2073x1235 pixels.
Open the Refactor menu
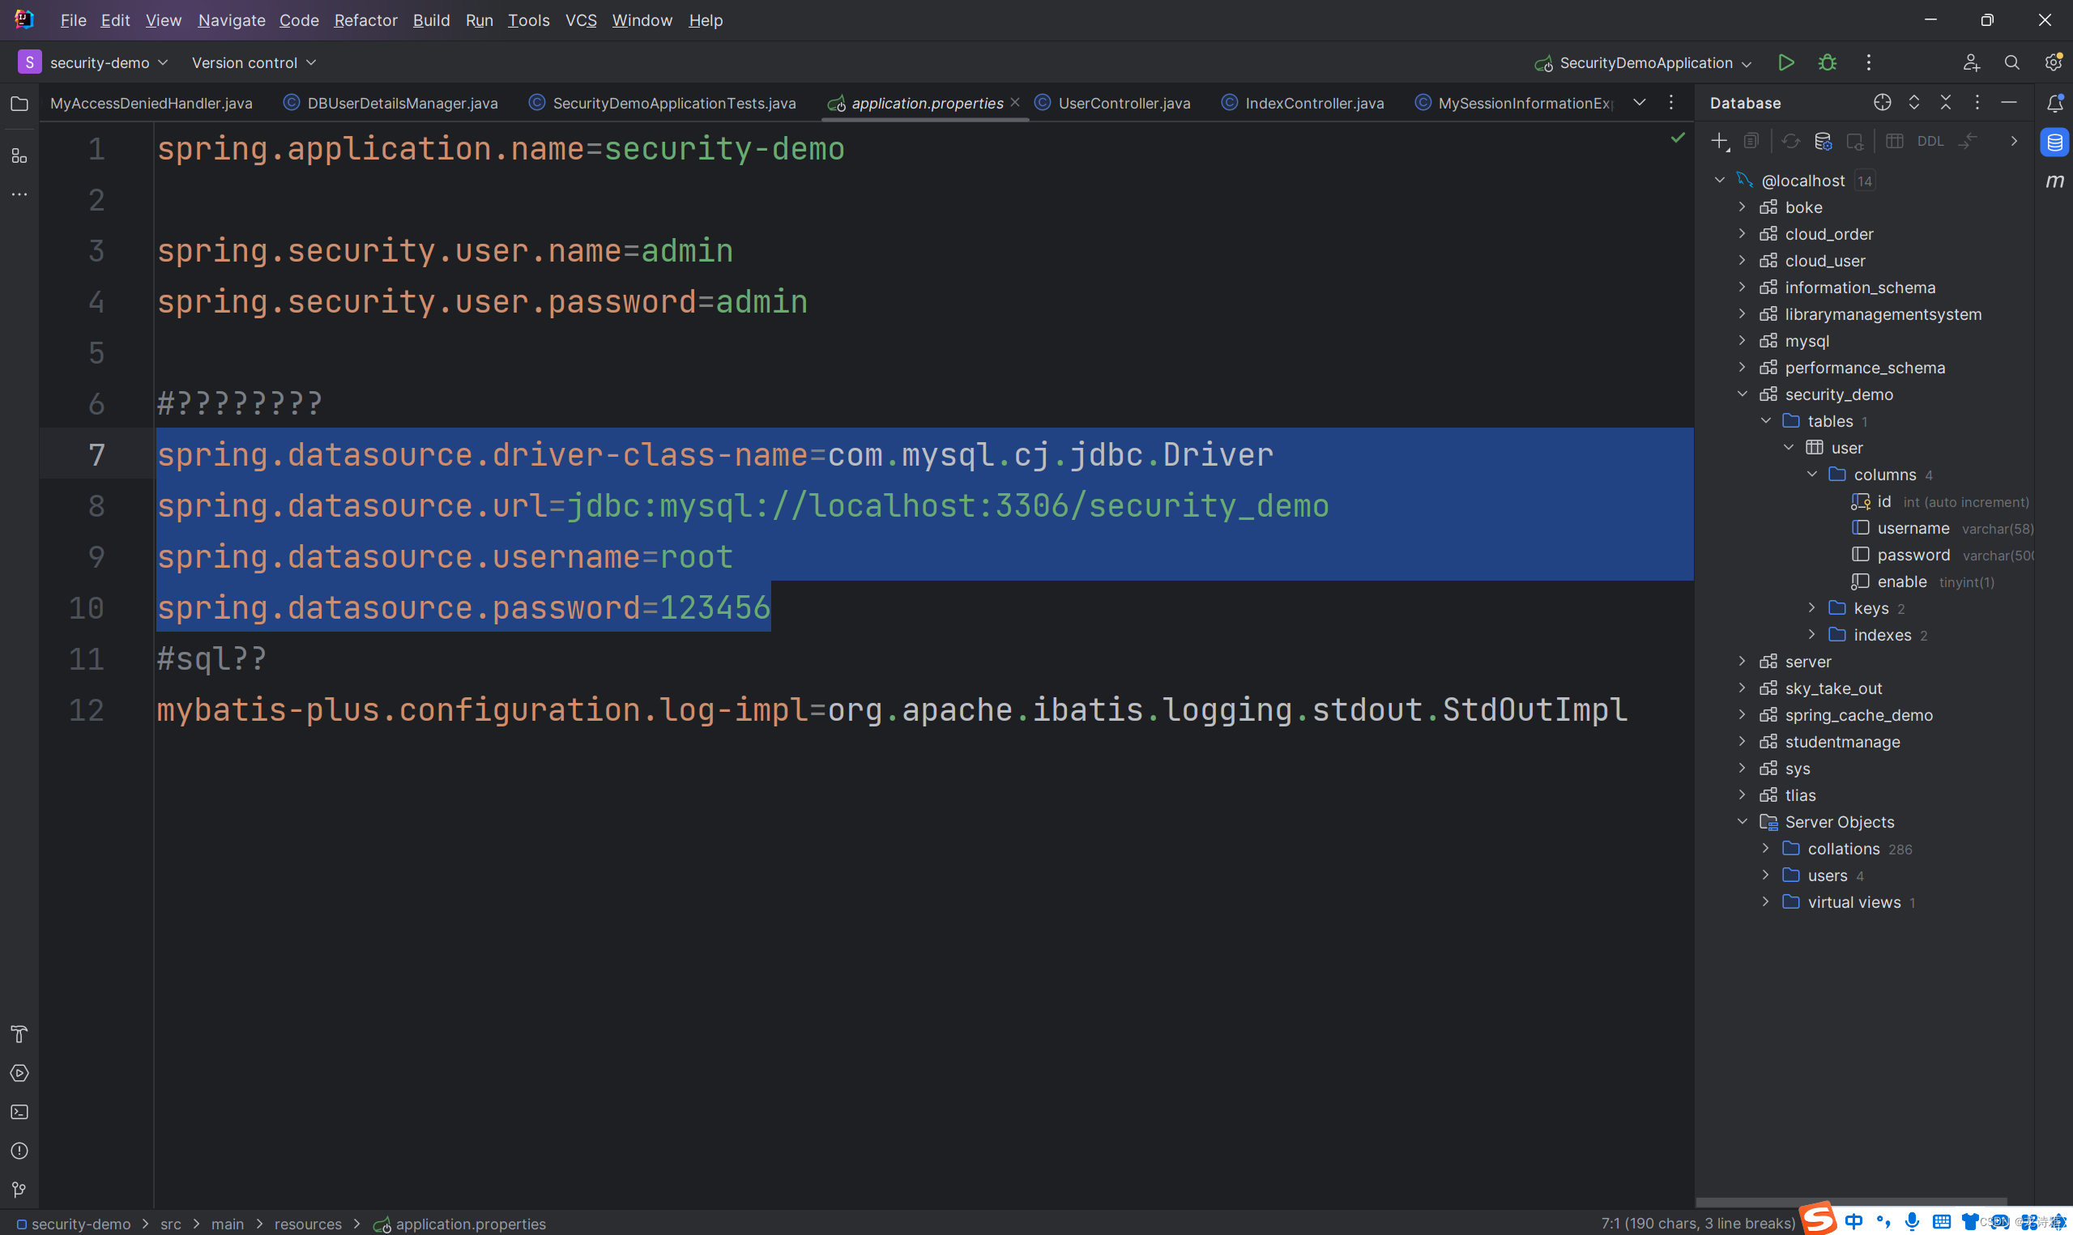click(365, 20)
